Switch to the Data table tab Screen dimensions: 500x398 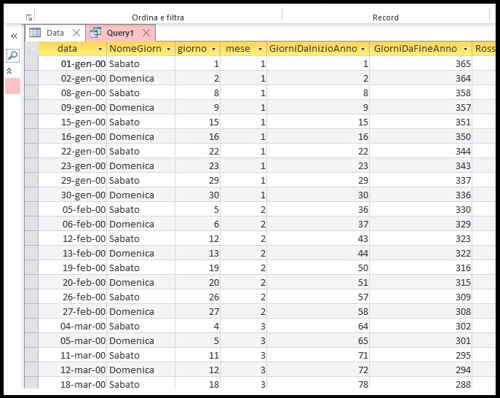pos(55,33)
